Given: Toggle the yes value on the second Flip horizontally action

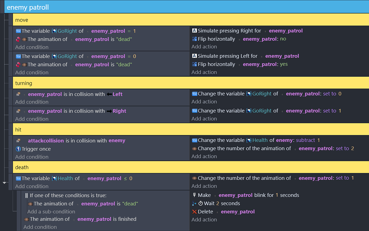Looking at the screenshot, I should click(284, 64).
